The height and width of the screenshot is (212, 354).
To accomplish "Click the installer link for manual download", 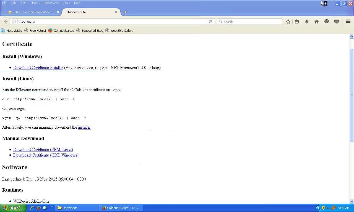I will click(x=84, y=127).
